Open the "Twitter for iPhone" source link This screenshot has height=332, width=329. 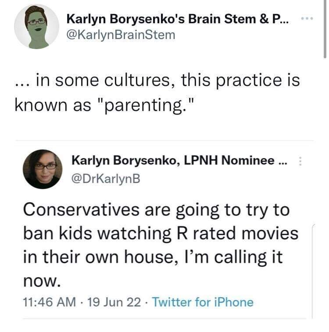203,302
